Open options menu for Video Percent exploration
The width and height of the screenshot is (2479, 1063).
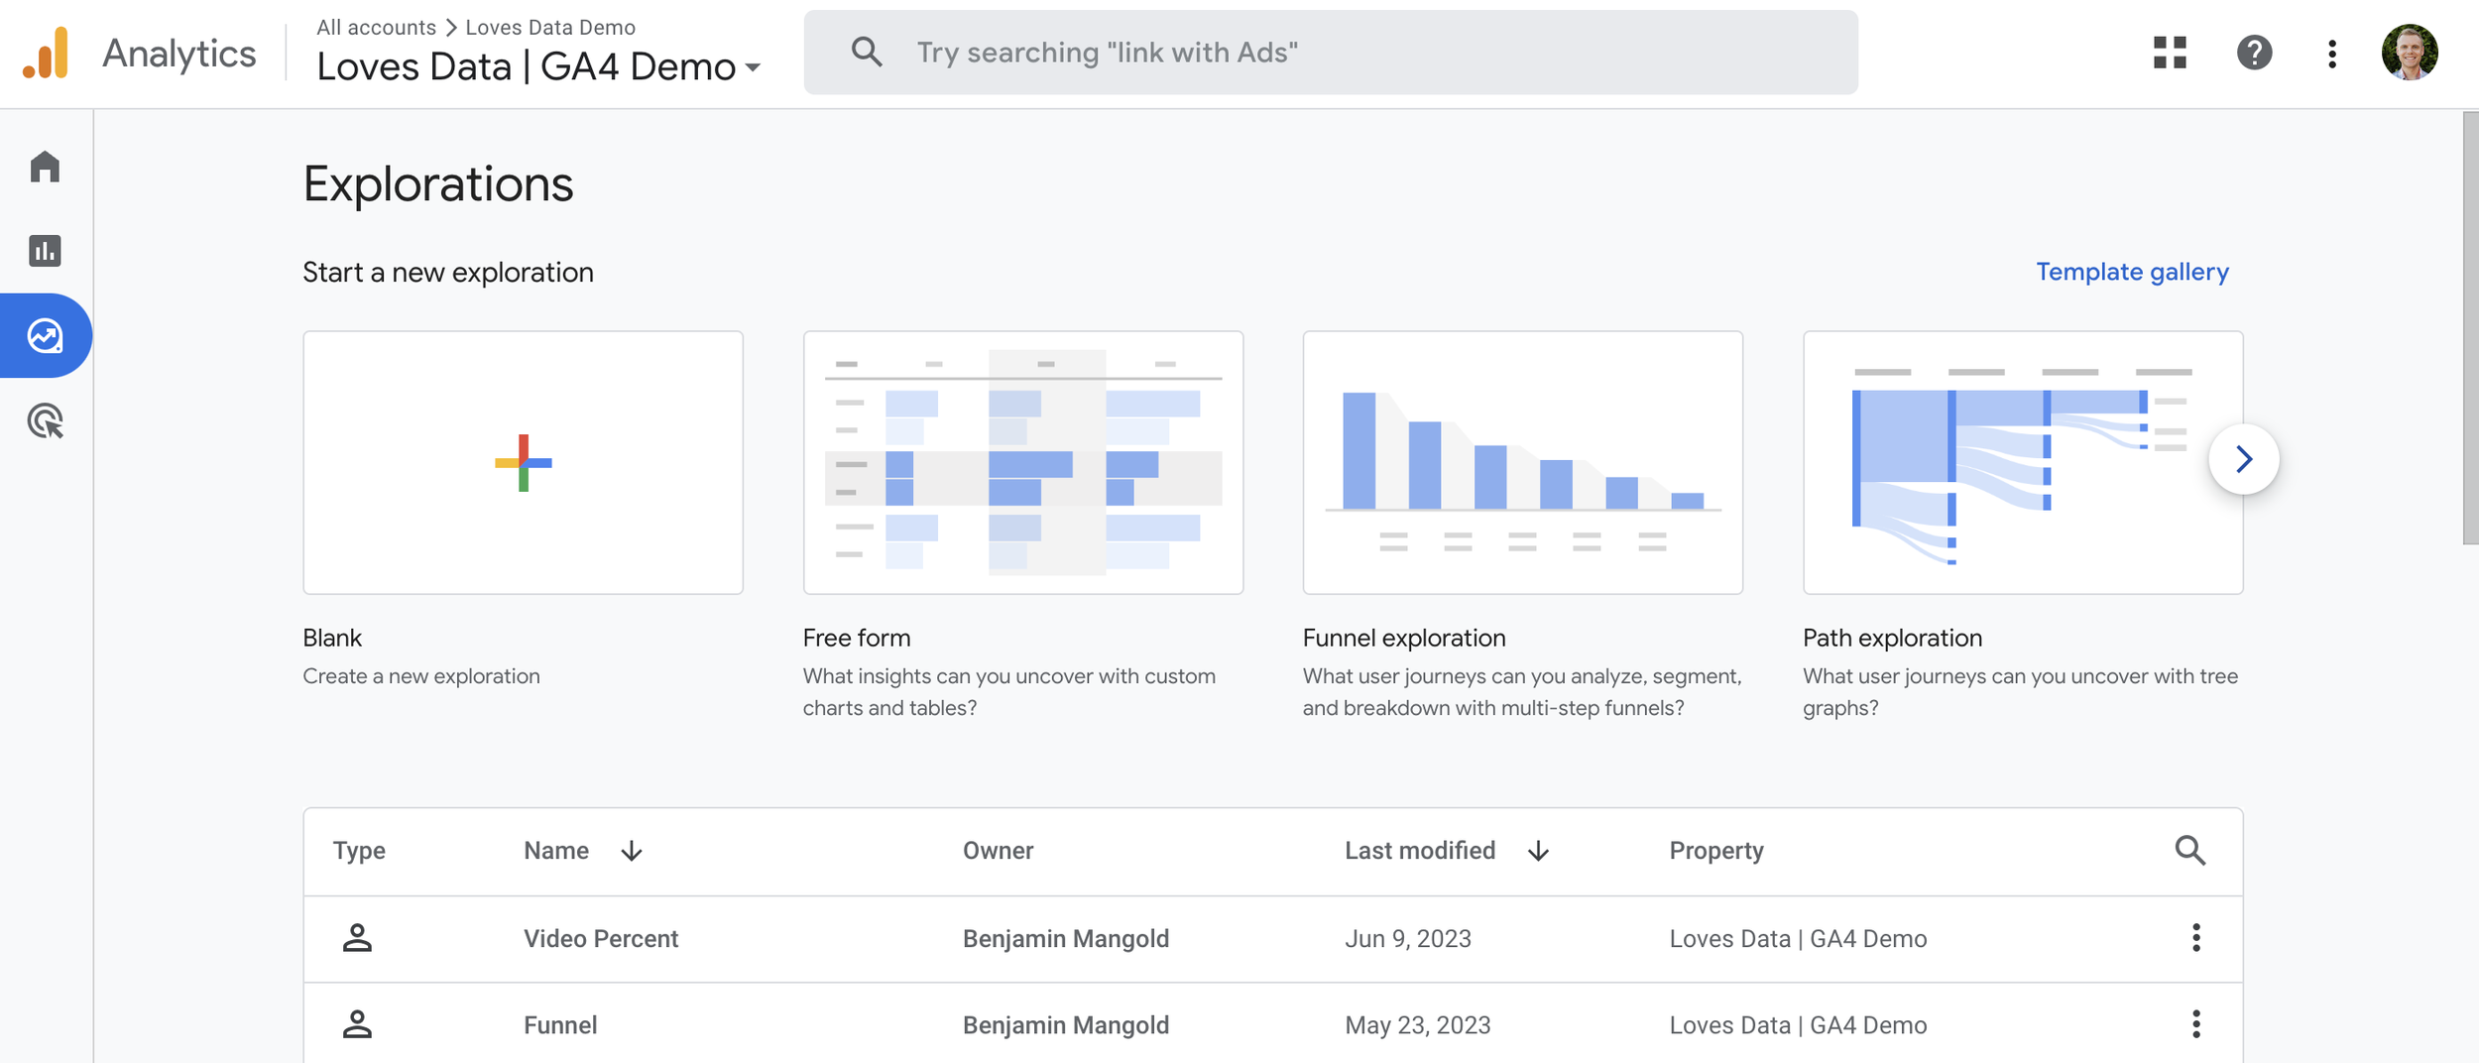[x=2197, y=938]
